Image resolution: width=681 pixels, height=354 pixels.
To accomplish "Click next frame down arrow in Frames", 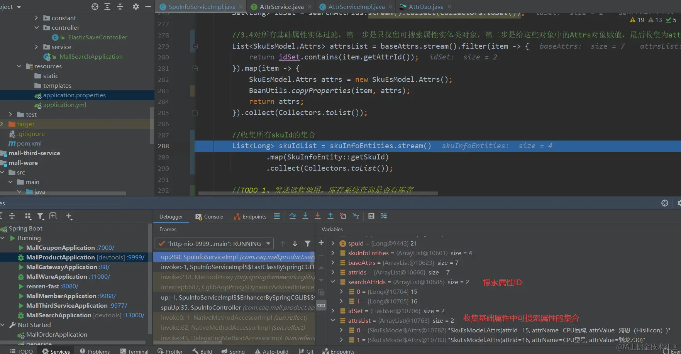I will [295, 244].
